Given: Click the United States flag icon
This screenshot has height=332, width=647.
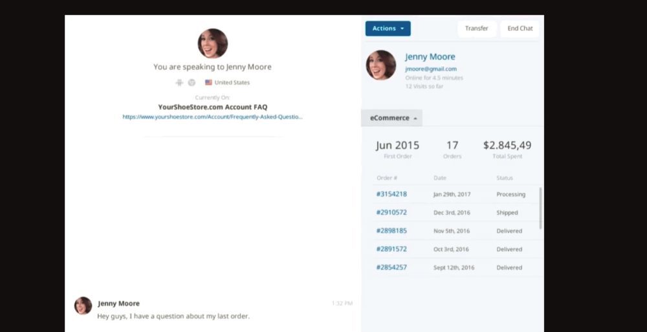Looking at the screenshot, I should [208, 83].
